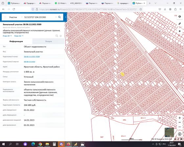Click the highlighted yellow parcel on map

(x=122, y=74)
